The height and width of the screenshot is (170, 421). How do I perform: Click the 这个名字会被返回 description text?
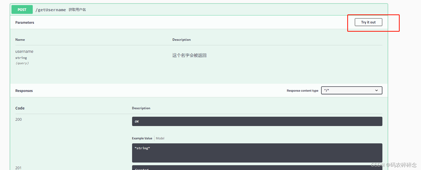[189, 55]
